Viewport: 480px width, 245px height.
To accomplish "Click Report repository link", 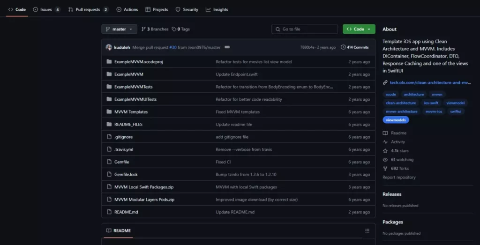I will click(x=399, y=178).
